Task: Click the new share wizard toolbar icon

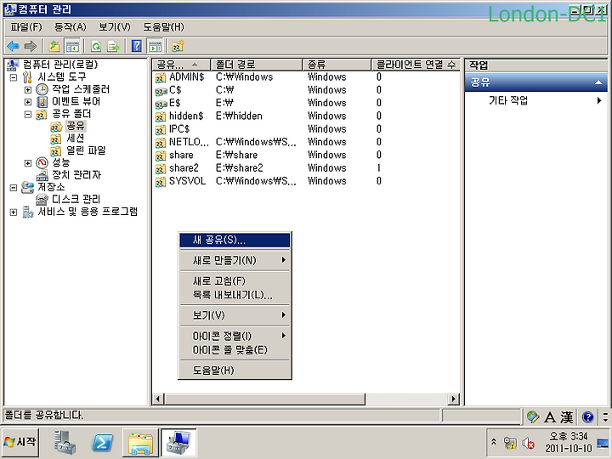Action: [178, 47]
